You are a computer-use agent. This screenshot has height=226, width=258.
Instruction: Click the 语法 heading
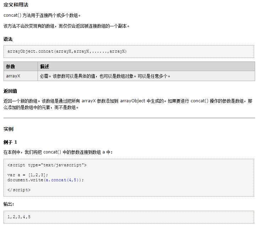click(x=8, y=39)
